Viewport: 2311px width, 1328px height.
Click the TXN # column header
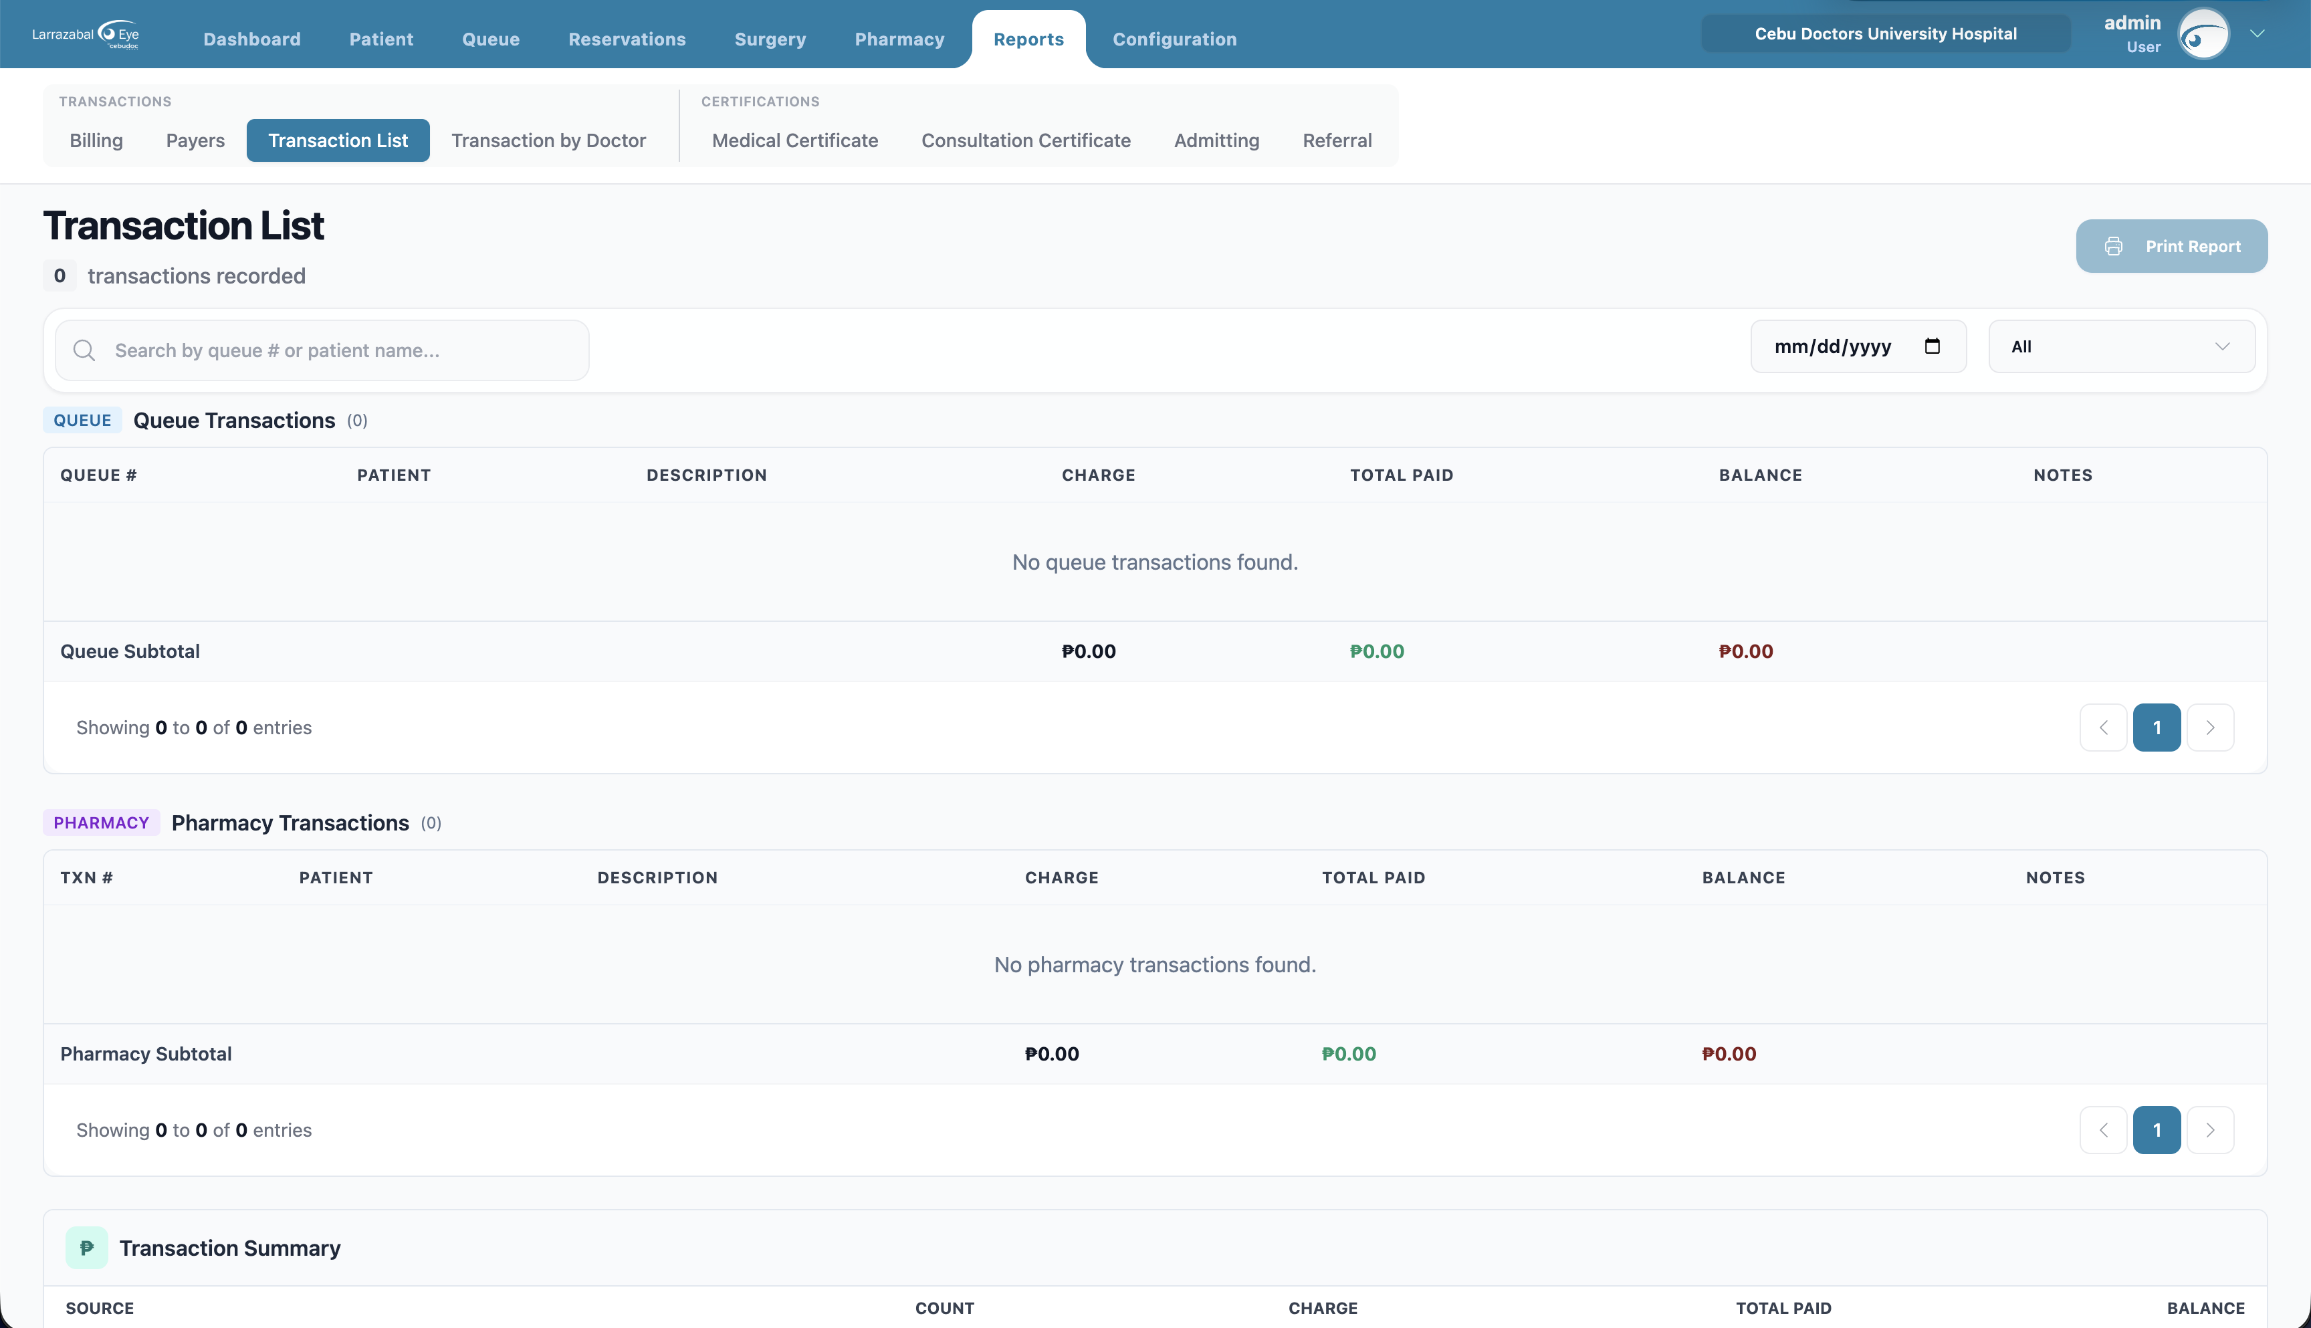[87, 877]
